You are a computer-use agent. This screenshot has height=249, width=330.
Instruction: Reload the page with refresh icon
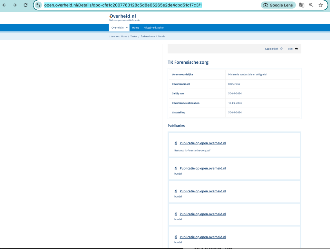click(25, 5)
